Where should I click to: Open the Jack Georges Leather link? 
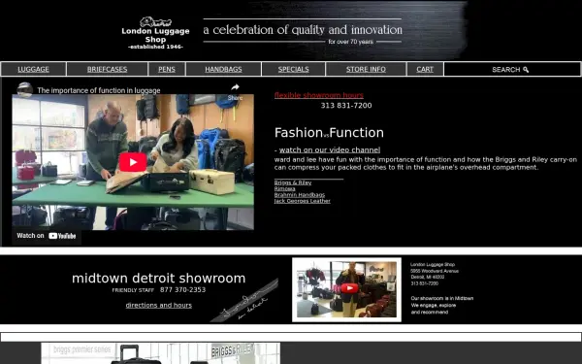coord(302,201)
